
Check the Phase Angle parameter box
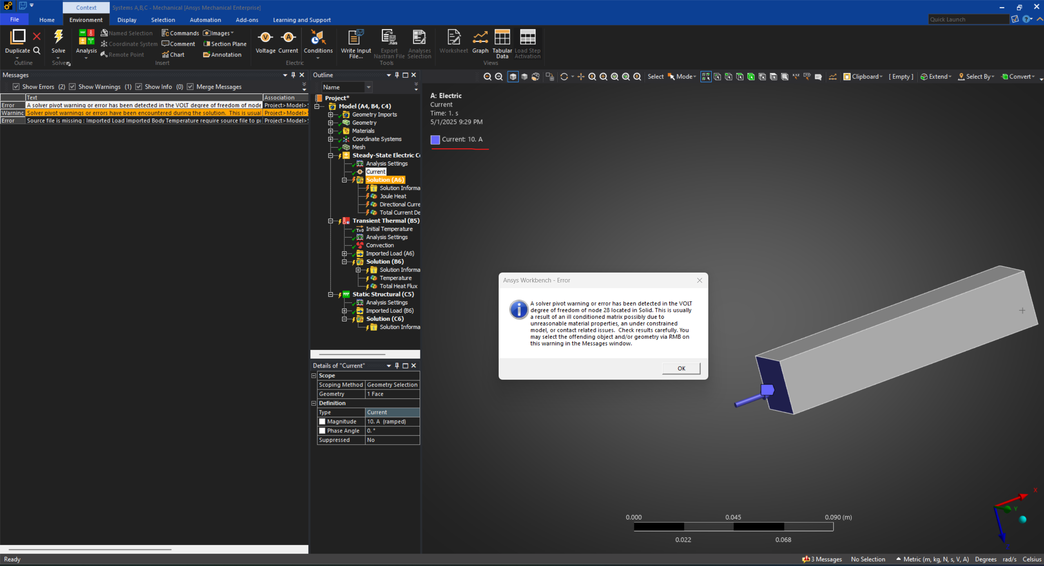[322, 431]
